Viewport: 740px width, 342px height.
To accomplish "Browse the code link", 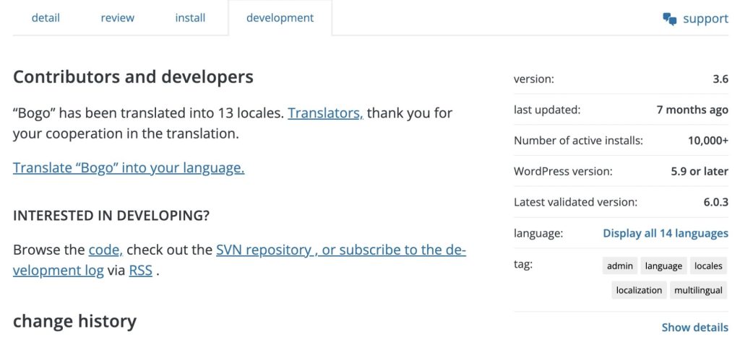I will tap(106, 250).
